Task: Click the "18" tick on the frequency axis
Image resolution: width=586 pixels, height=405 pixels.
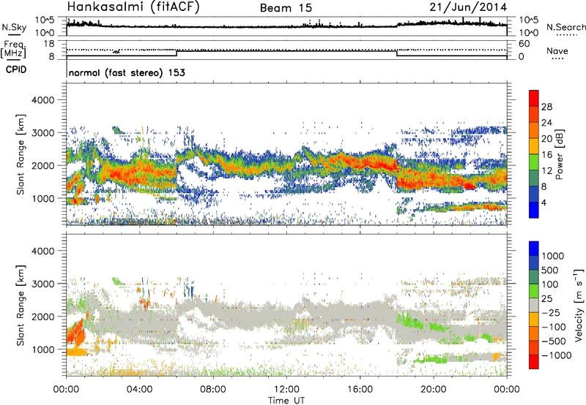Action: [x=50, y=44]
